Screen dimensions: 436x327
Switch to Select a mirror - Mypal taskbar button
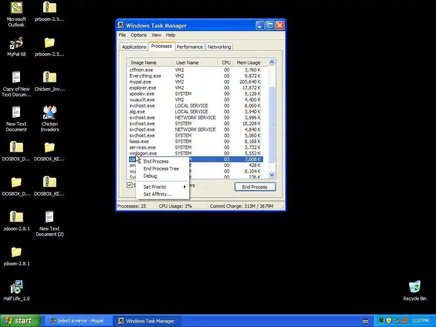(x=78, y=321)
